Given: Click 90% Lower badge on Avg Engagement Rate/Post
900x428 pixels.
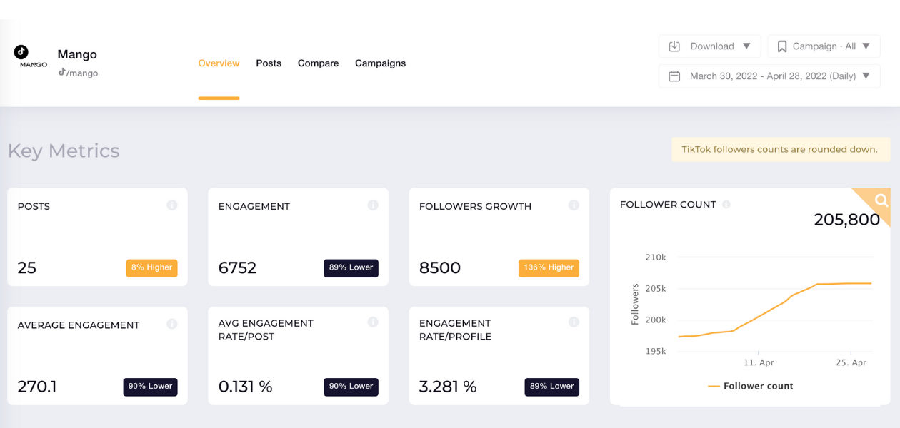Looking at the screenshot, I should tap(351, 387).
